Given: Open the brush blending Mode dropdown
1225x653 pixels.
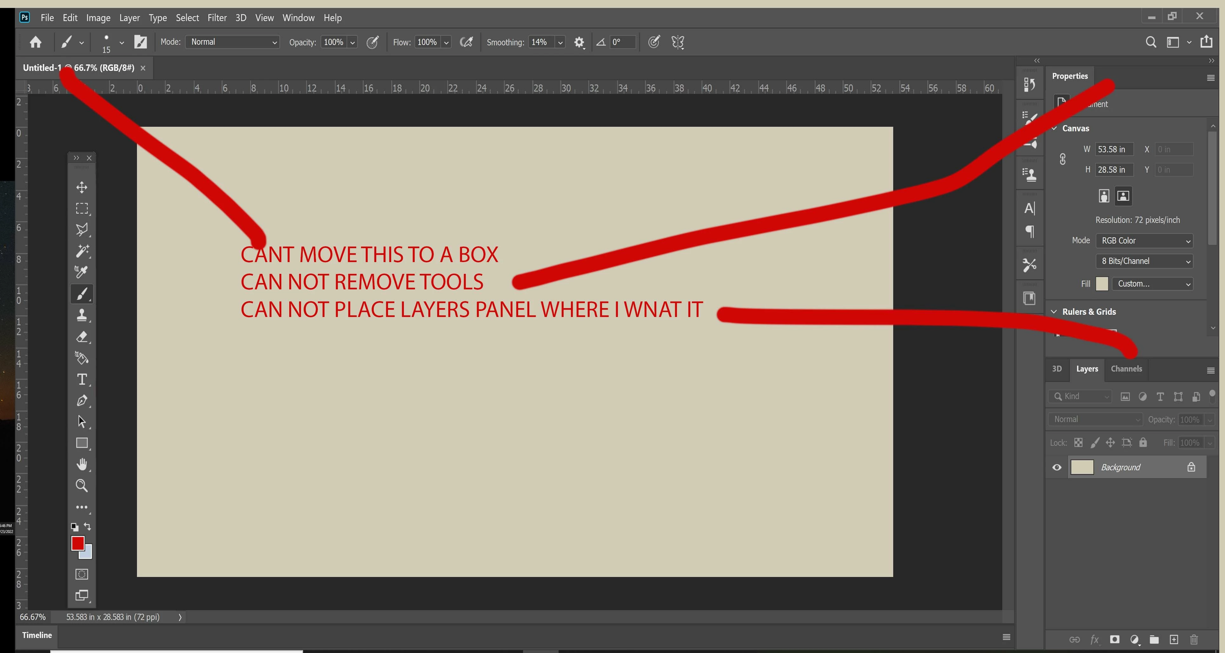Looking at the screenshot, I should (x=232, y=42).
